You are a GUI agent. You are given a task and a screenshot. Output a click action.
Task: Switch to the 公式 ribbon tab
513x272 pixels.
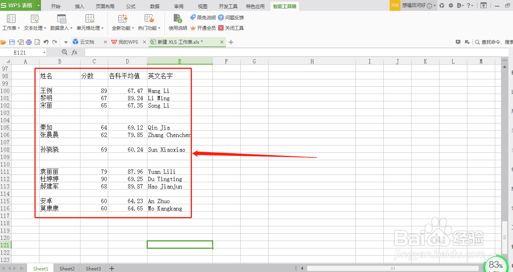point(131,6)
